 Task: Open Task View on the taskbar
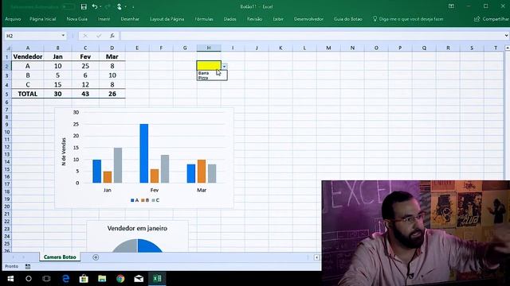click(x=46, y=279)
